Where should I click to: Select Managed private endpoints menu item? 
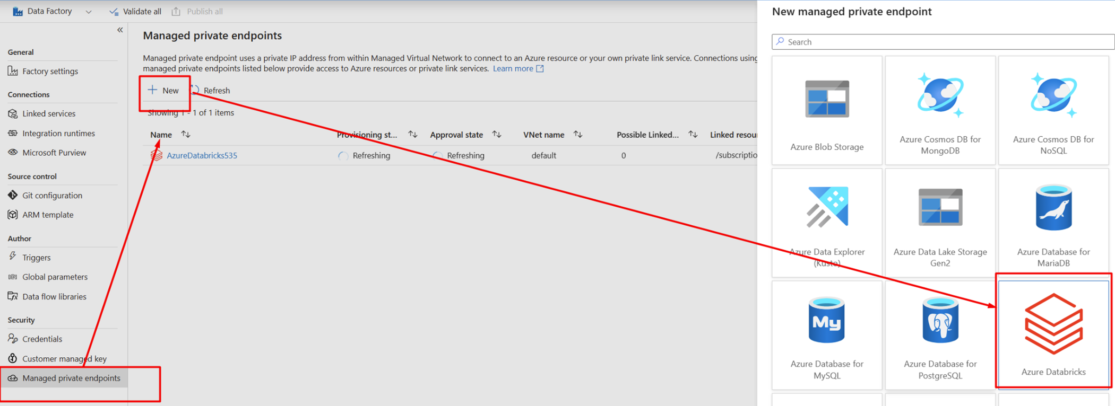tap(64, 378)
